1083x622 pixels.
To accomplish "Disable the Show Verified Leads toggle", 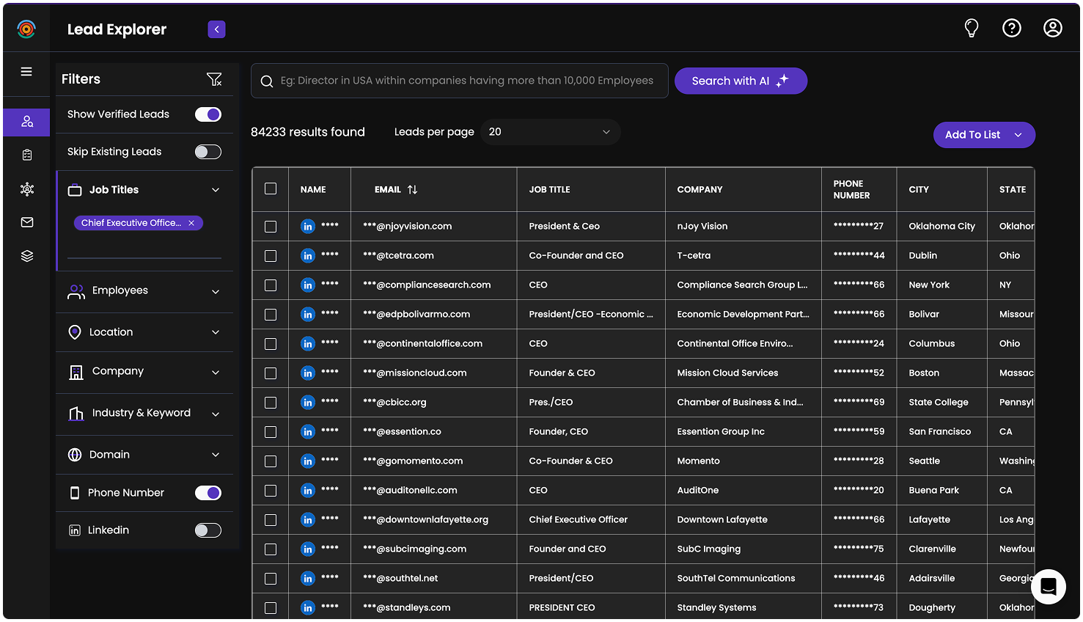I will click(x=208, y=114).
